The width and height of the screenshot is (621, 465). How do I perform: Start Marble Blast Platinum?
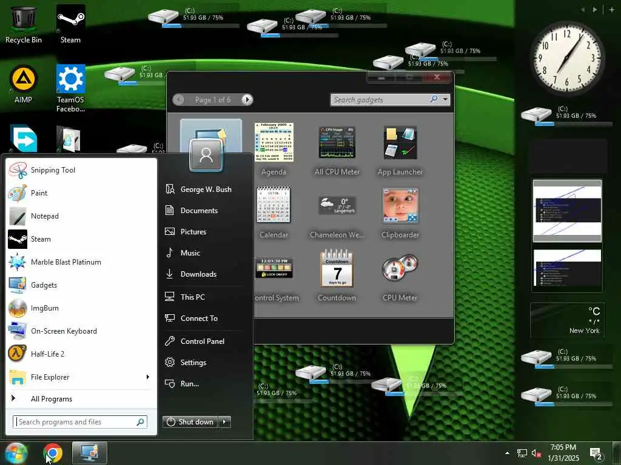pos(81,262)
